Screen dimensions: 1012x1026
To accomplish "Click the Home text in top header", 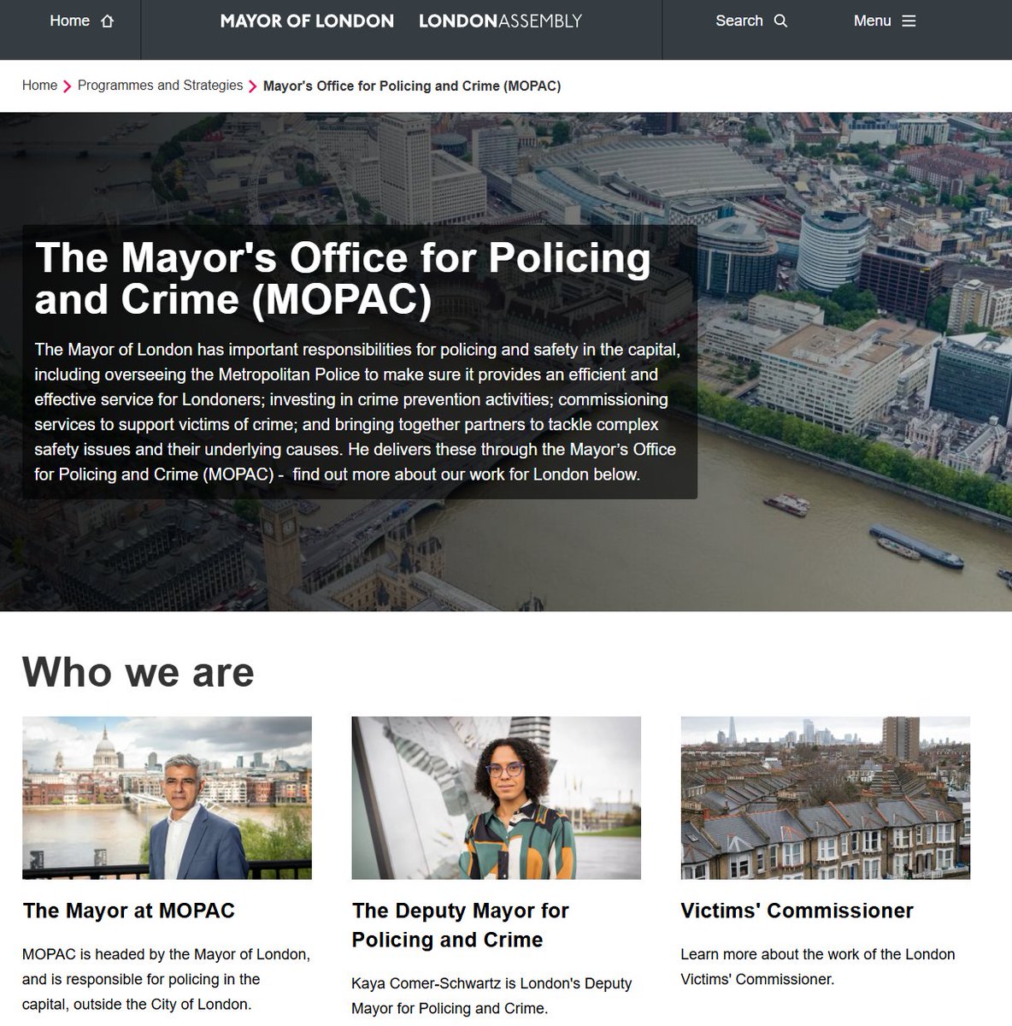I will [69, 21].
